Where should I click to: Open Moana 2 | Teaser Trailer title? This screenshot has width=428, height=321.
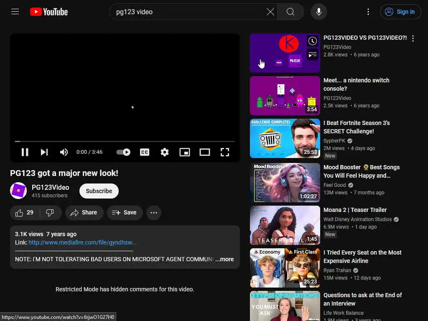coord(355,210)
